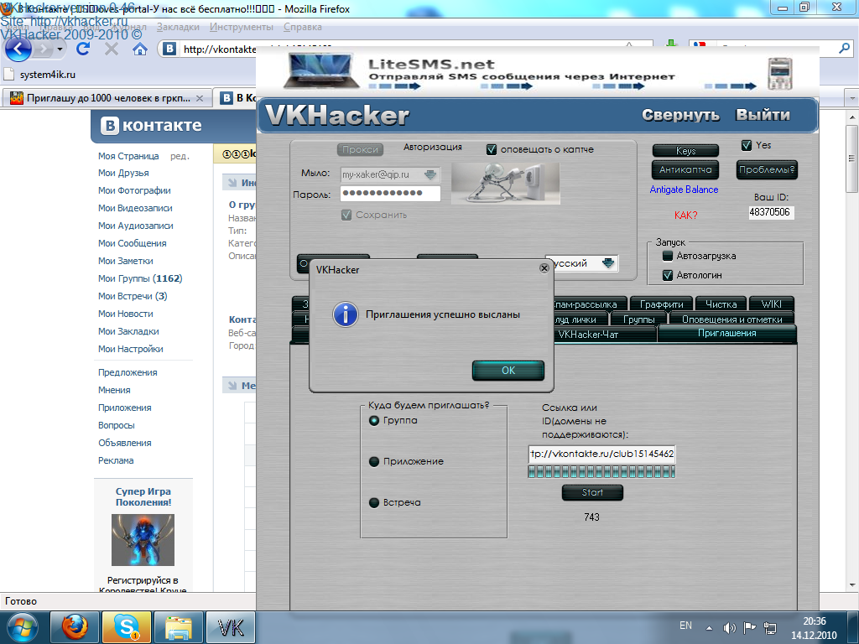Open Мои Группы (1162) link
Screen dimensions: 859x644
140,278
